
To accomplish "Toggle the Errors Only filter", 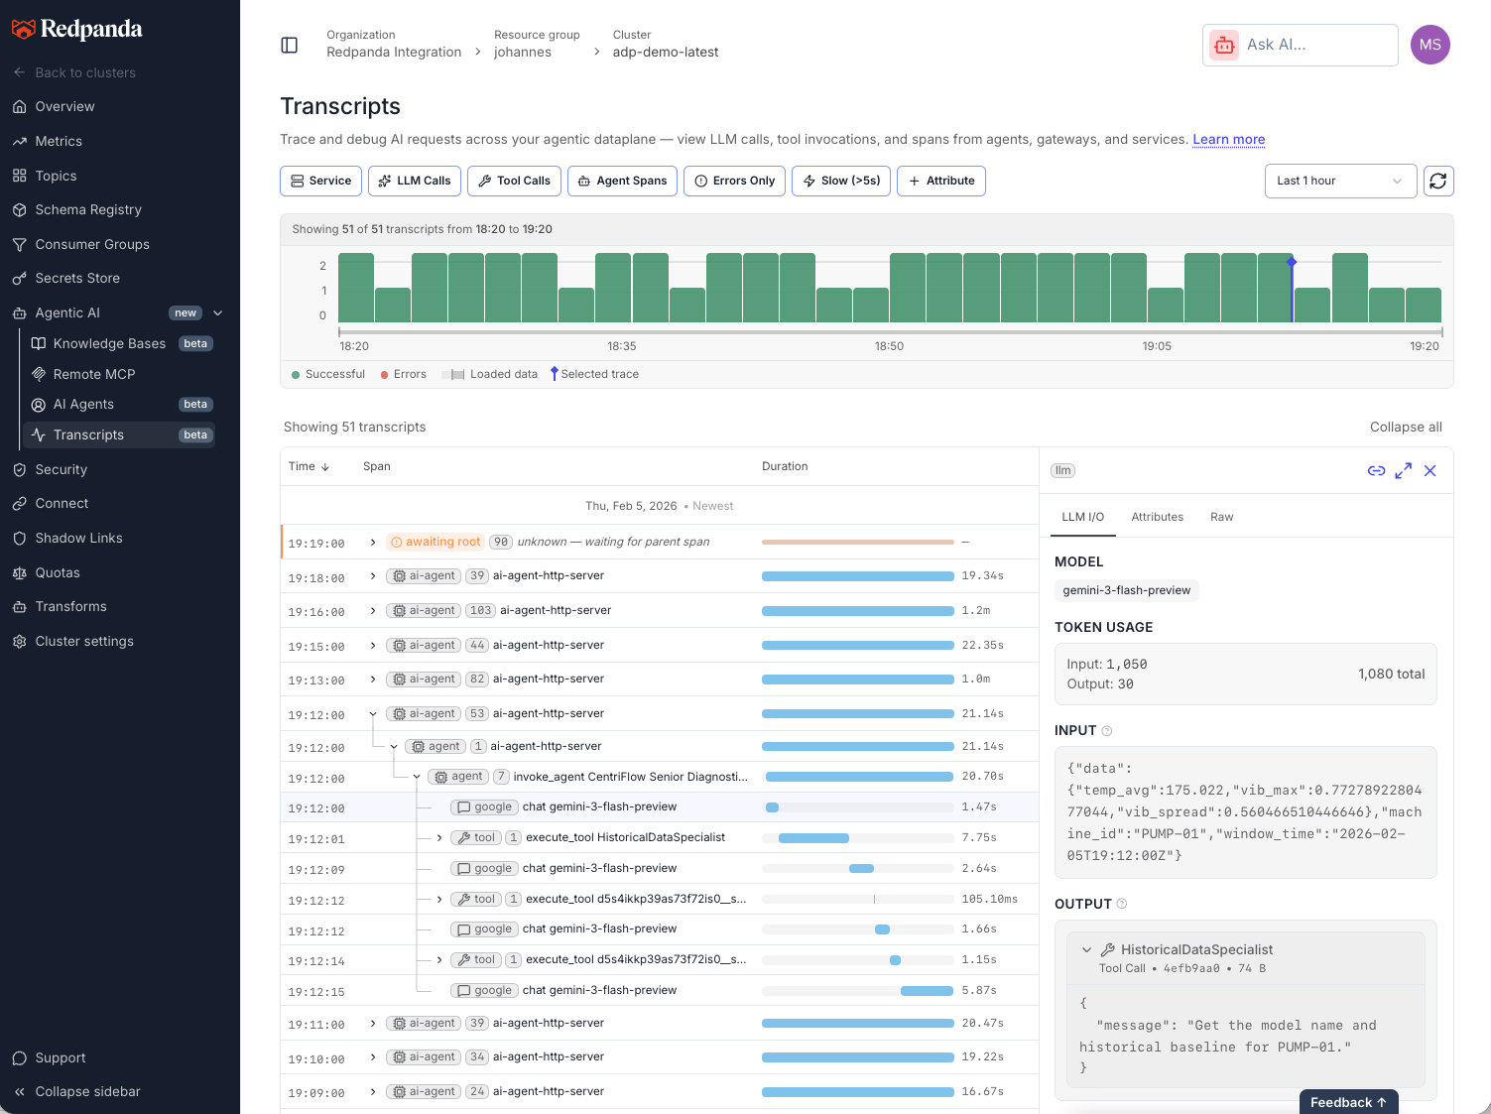I will tap(734, 181).
